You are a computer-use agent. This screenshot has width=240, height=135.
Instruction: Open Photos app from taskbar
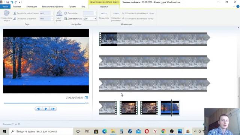click(180, 131)
